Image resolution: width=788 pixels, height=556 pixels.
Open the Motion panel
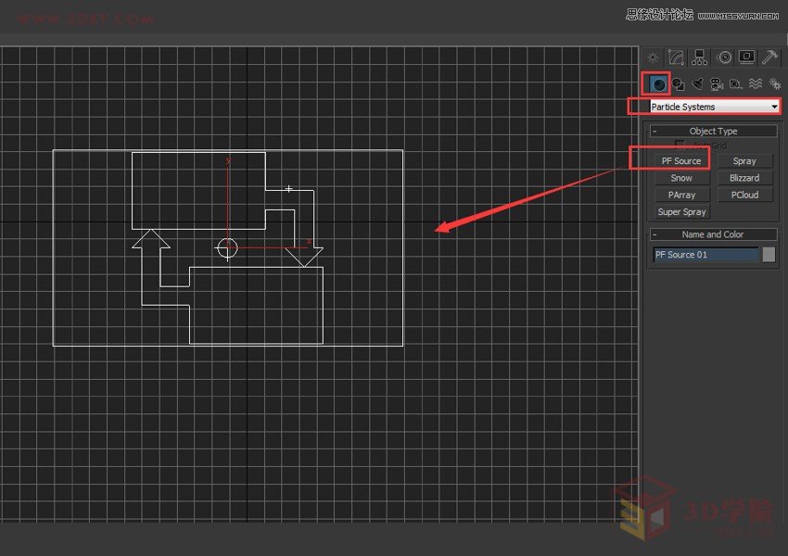pos(723,57)
